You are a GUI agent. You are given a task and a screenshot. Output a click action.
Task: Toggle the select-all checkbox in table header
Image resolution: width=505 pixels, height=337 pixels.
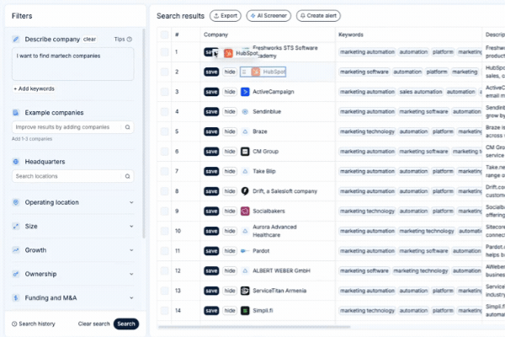click(165, 35)
